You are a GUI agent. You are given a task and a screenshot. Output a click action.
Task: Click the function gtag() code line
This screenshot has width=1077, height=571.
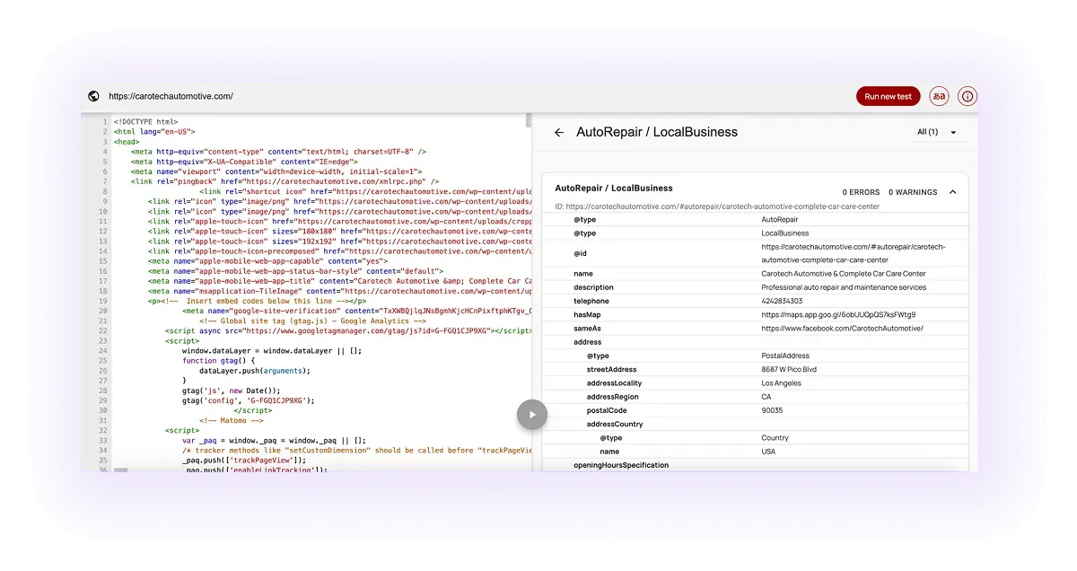coord(218,360)
